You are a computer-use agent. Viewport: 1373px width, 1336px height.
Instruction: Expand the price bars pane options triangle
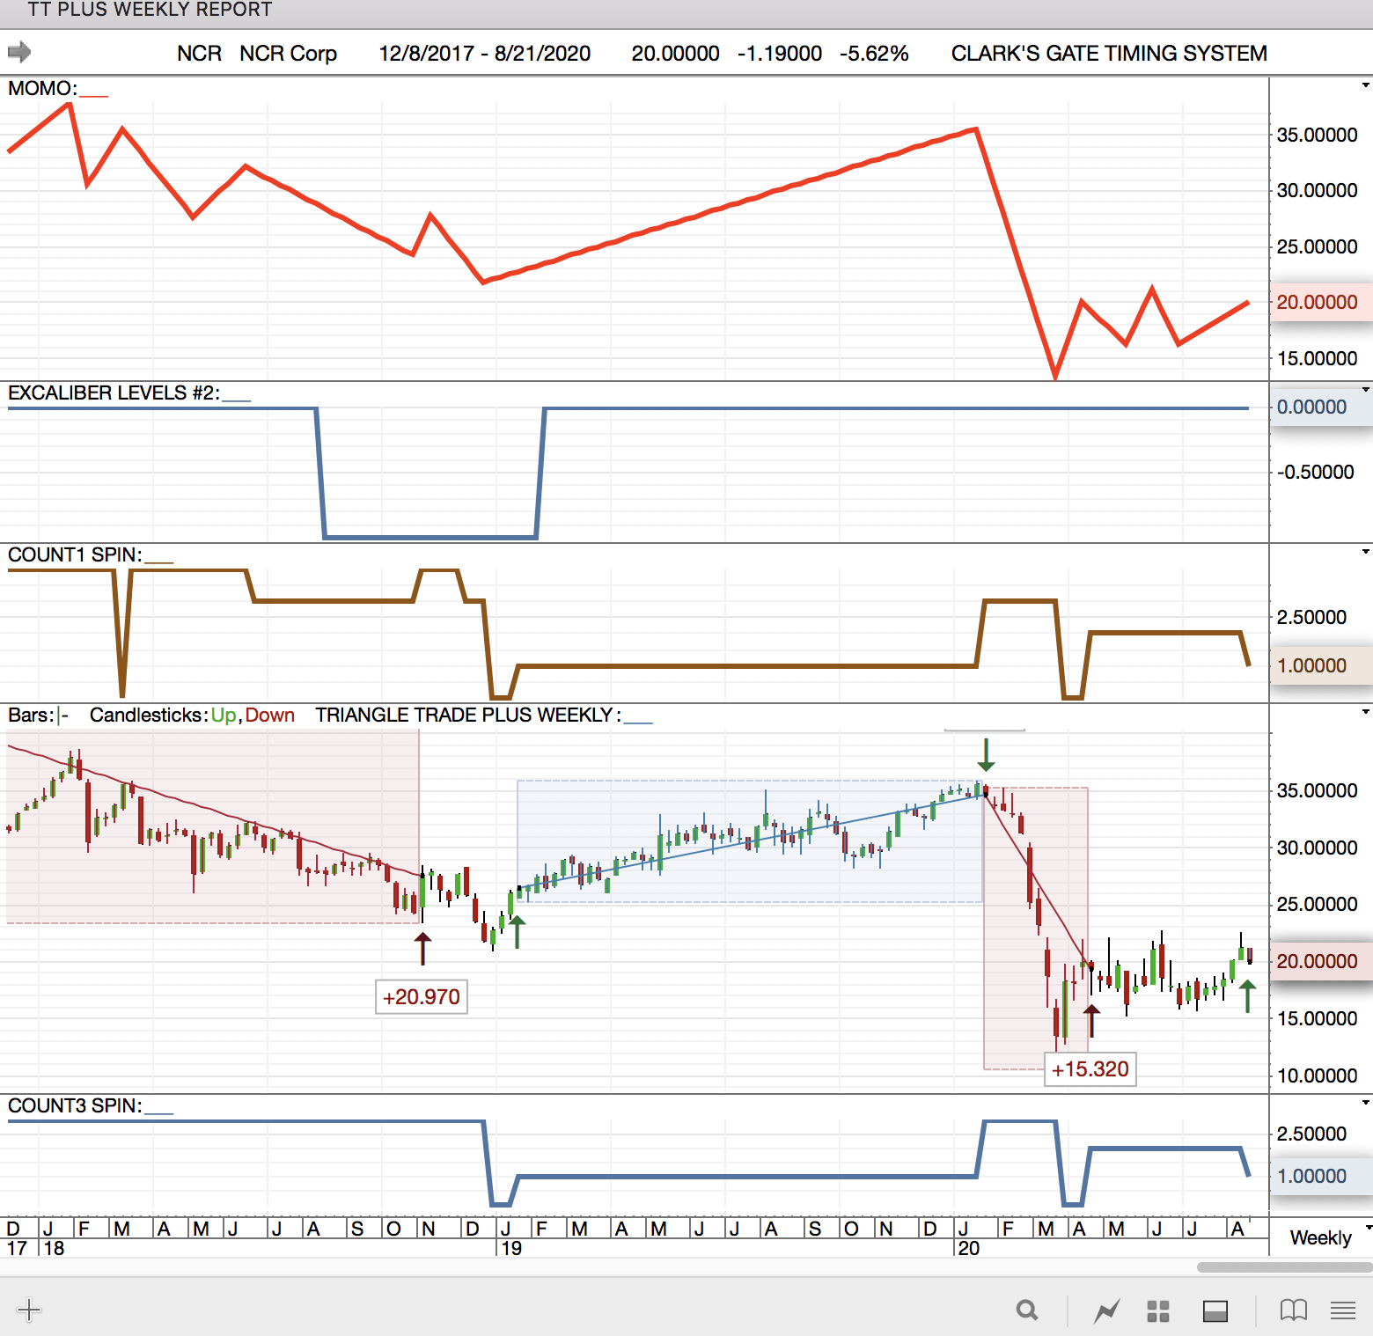click(1366, 711)
